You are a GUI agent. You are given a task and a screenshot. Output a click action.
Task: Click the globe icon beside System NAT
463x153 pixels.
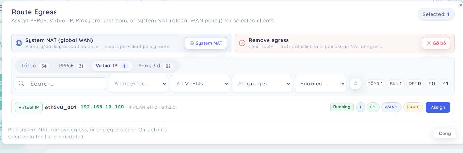pos(19,43)
